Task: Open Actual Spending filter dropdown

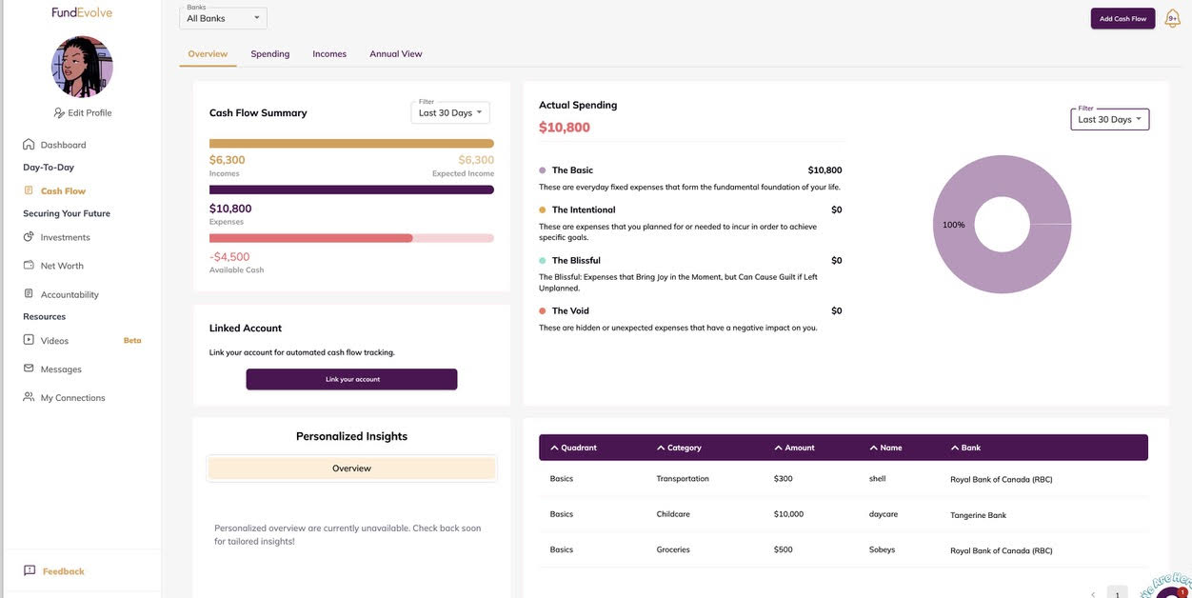Action: pyautogui.click(x=1110, y=119)
